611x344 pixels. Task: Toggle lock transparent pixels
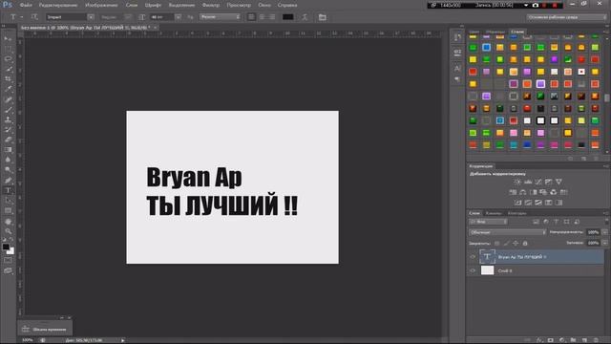496,243
